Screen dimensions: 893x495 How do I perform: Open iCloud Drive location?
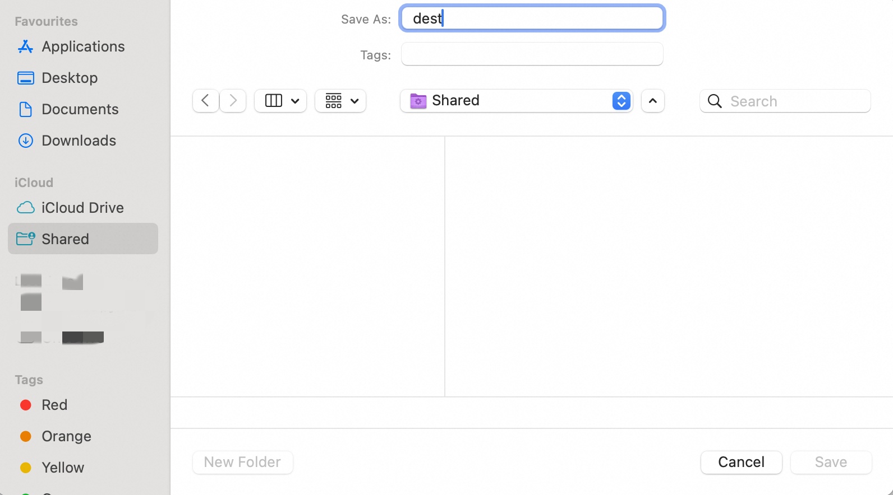[82, 208]
